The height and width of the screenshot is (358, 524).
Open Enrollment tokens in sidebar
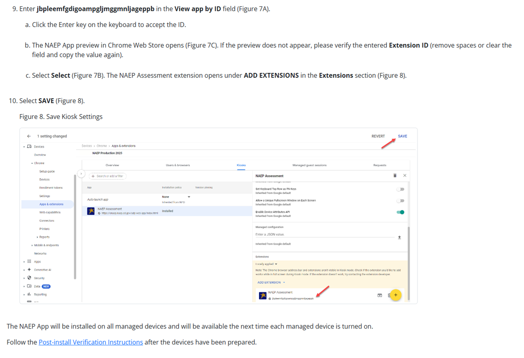51,188
